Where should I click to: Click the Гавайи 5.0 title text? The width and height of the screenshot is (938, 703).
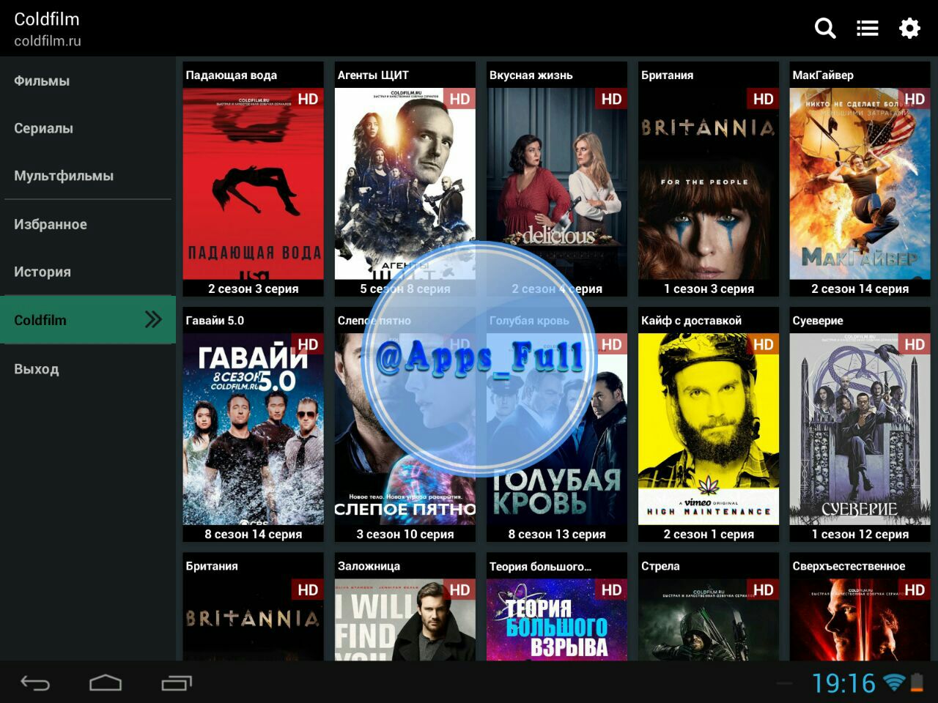coord(215,320)
